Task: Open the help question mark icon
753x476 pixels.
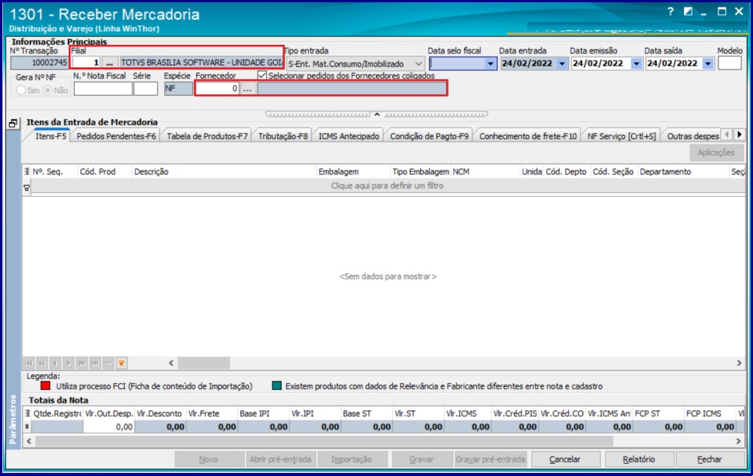Action: click(671, 11)
